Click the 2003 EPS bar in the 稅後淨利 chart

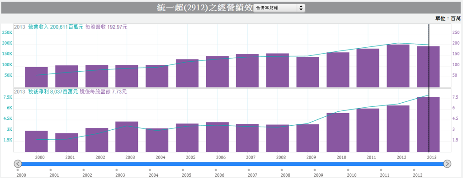pos(127,137)
